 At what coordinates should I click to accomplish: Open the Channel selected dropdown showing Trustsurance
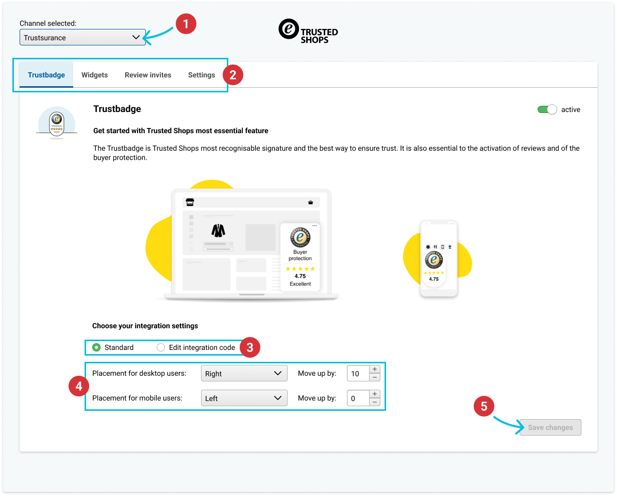coord(82,38)
